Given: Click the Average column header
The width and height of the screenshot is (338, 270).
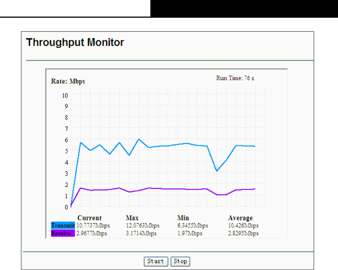Looking at the screenshot, I should point(240,218).
